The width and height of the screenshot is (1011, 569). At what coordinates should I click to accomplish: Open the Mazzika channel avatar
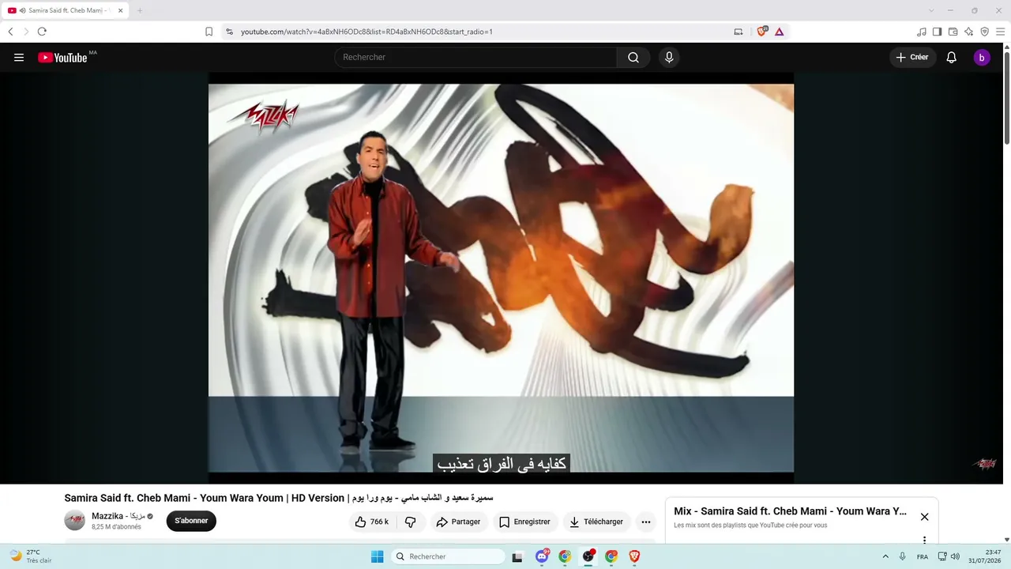[x=75, y=521]
